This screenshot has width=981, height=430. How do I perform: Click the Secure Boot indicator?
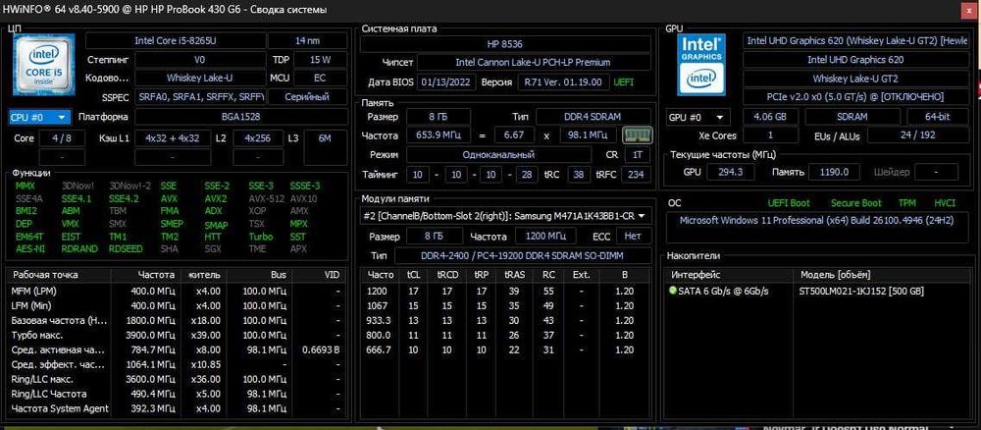[855, 203]
